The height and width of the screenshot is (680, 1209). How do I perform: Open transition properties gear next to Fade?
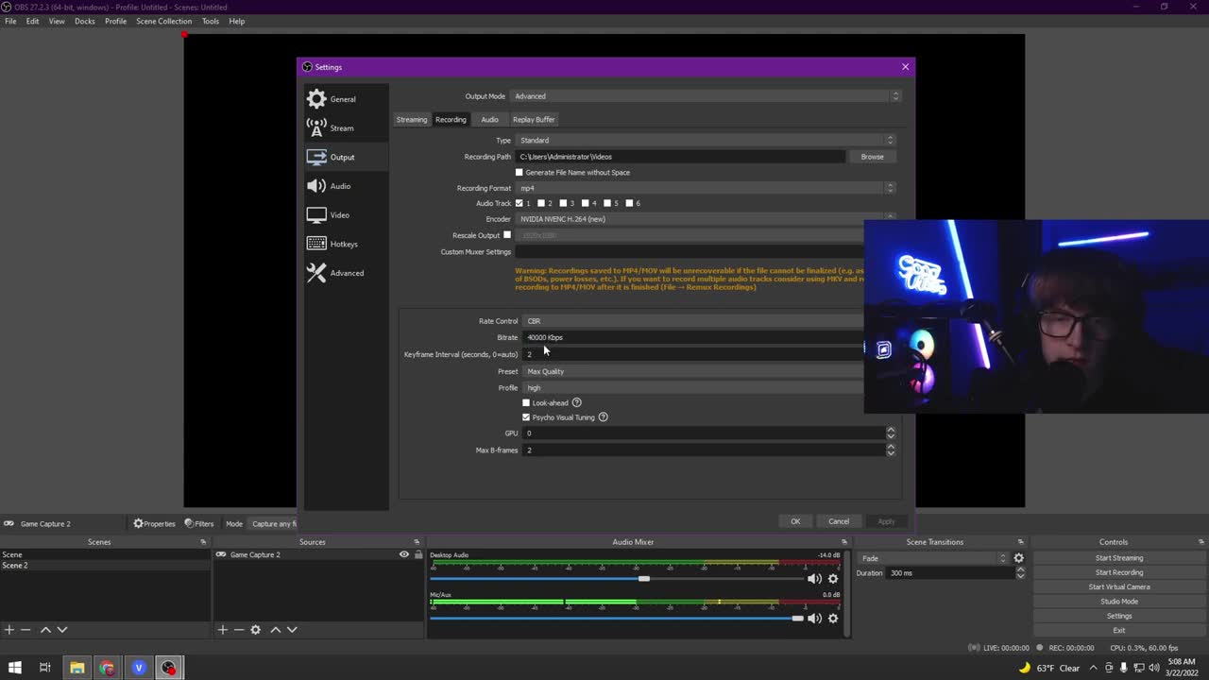[x=1018, y=558]
